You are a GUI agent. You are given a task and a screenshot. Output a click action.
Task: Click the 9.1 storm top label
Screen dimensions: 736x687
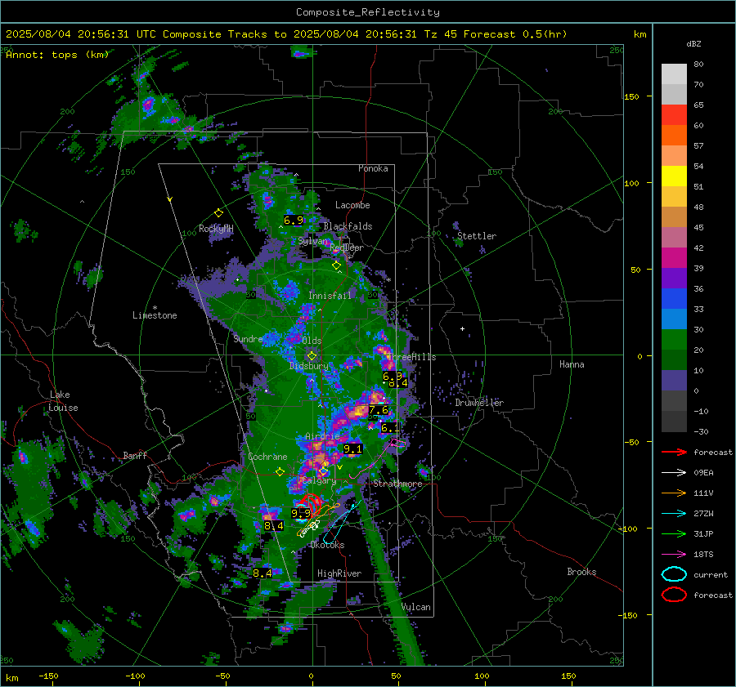(x=352, y=448)
